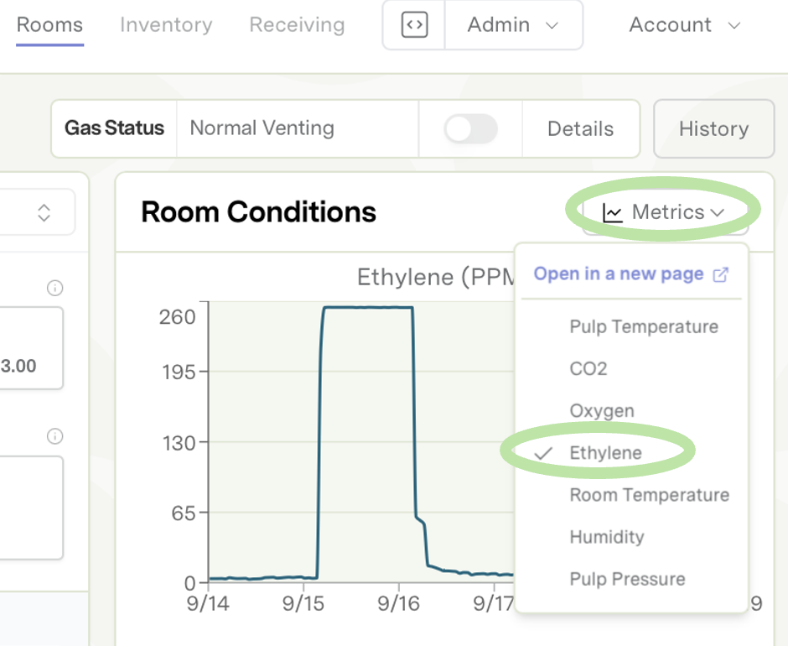Click the upper info circle icon
The height and width of the screenshot is (646, 788).
tap(55, 289)
